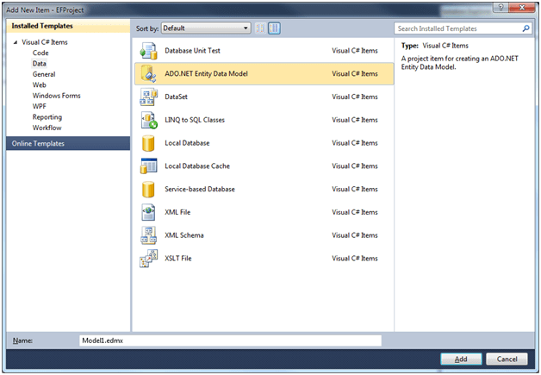Click the Cancel button

coord(507,359)
